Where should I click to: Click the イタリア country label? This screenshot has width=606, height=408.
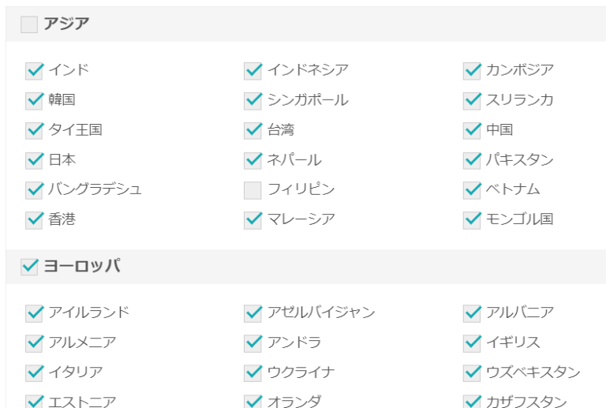pos(75,372)
